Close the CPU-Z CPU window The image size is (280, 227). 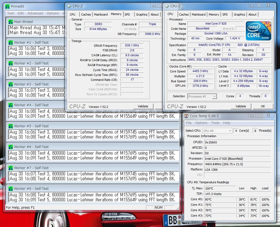268,5
